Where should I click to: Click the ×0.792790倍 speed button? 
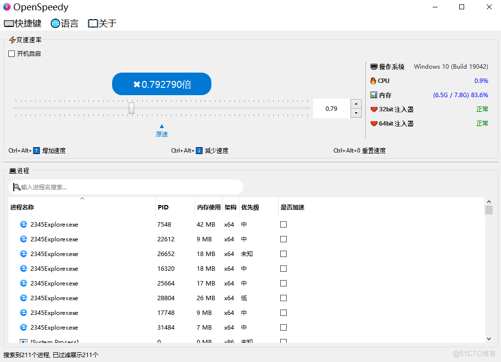point(162,84)
